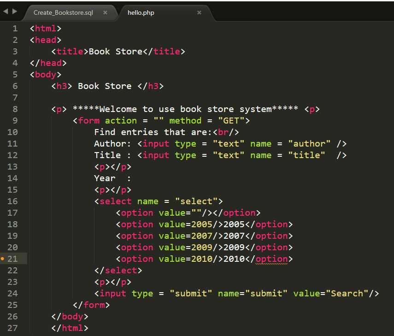Click line number 9 in the gutter
This screenshot has width=394, height=336.
pyautogui.click(x=15, y=121)
